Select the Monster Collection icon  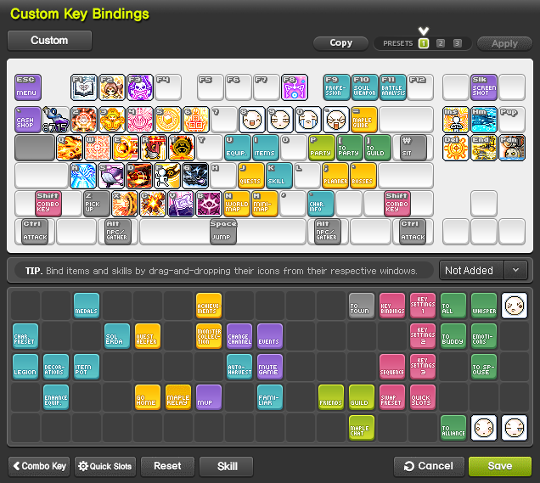pos(209,336)
